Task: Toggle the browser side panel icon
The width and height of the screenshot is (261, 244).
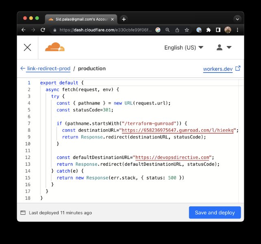Action: (x=218, y=30)
